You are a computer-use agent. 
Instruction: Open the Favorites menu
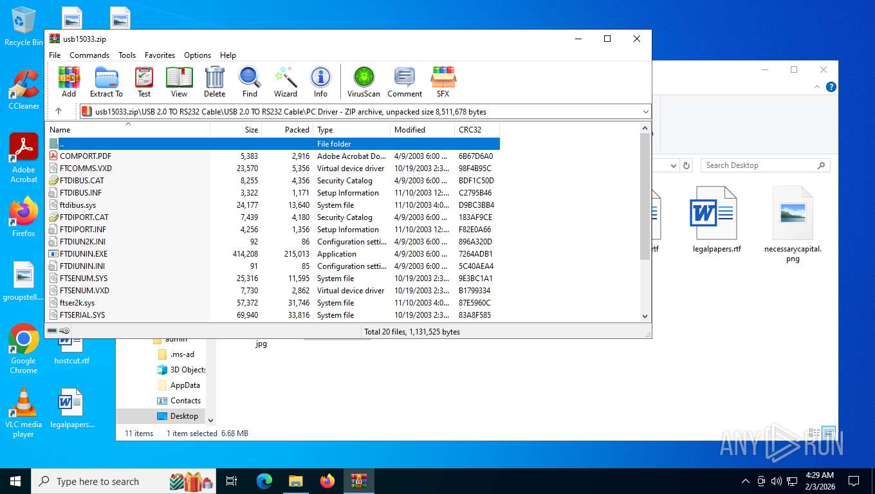[x=160, y=55]
